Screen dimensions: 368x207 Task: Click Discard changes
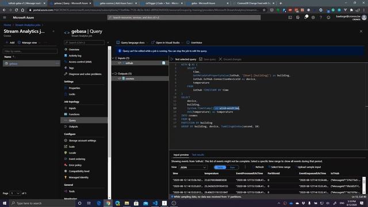[x=230, y=59]
